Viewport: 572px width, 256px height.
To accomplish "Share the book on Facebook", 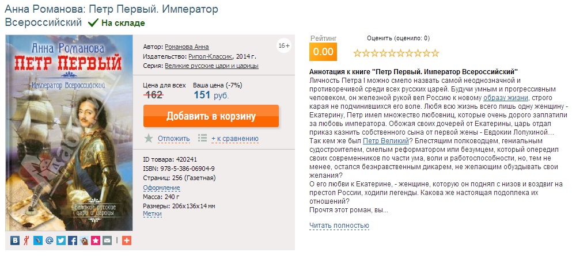I will click(73, 241).
